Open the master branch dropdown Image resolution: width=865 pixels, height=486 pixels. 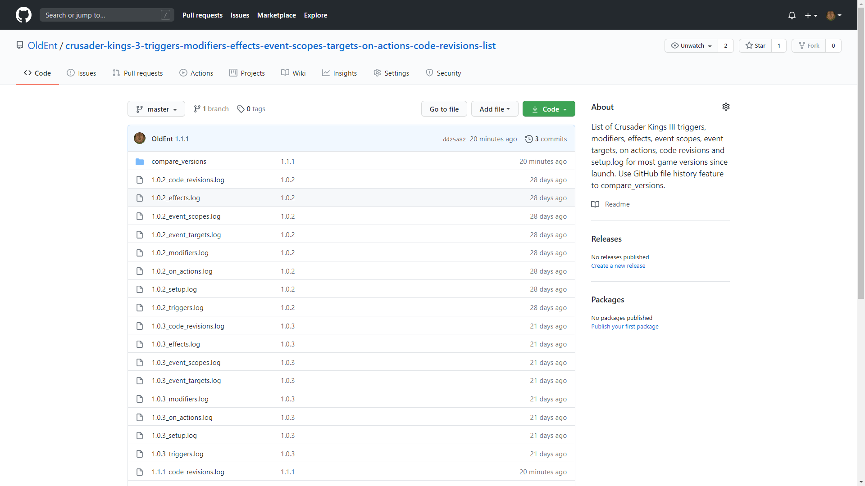tap(156, 109)
